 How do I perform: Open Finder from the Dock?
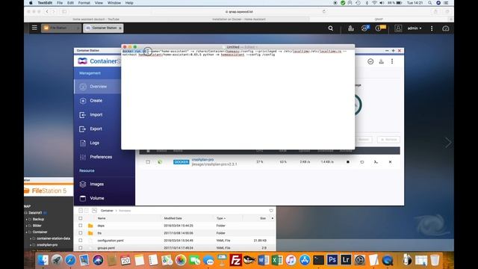pos(43,260)
